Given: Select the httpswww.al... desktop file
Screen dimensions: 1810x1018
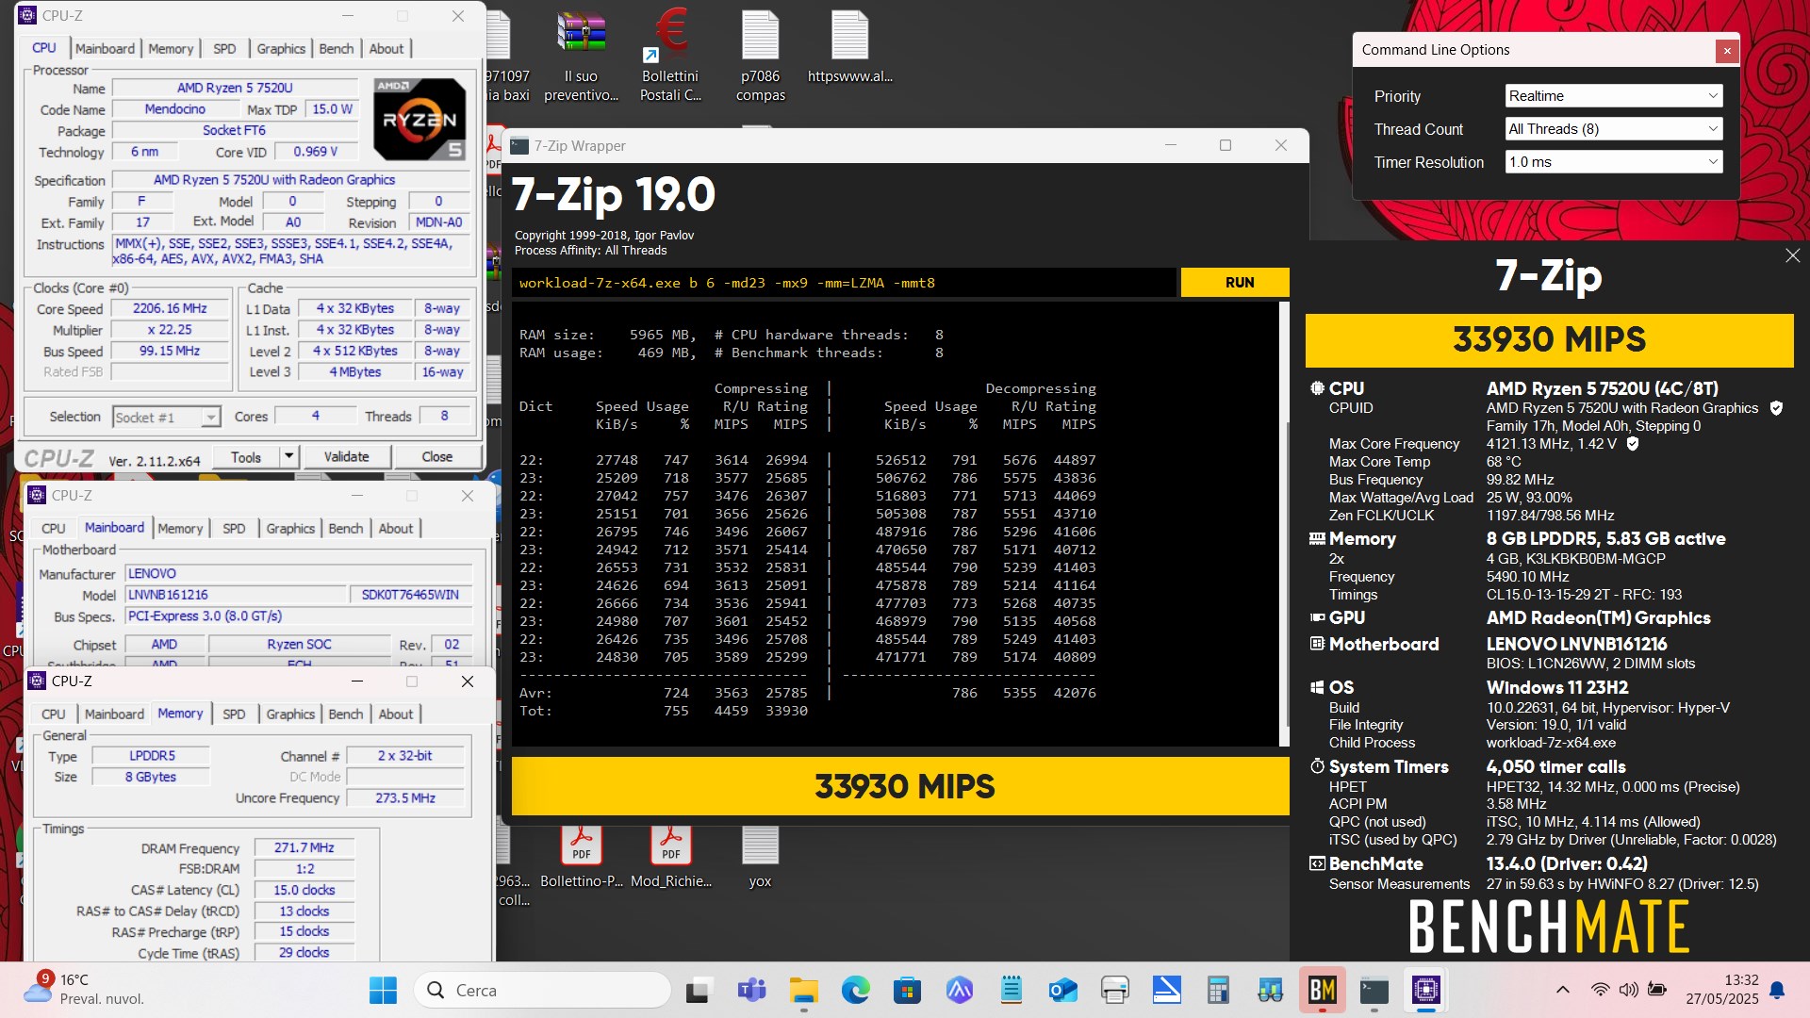Looking at the screenshot, I should pos(849,47).
